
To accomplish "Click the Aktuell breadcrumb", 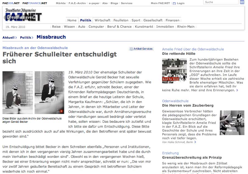I will (x=9, y=38).
